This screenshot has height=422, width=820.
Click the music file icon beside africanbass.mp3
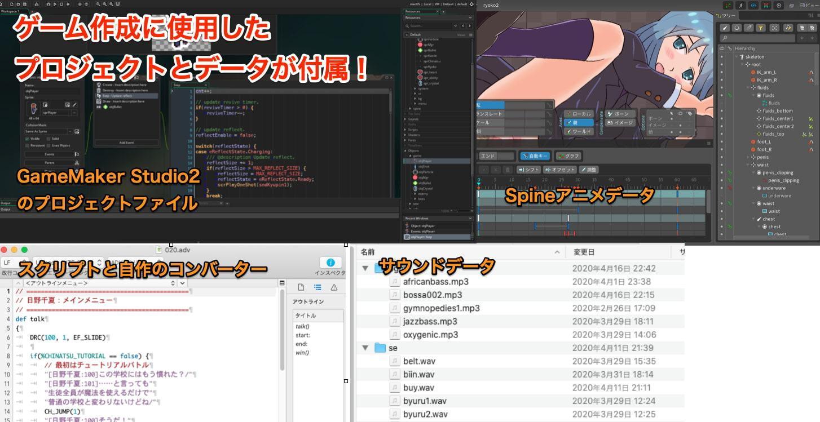click(395, 282)
